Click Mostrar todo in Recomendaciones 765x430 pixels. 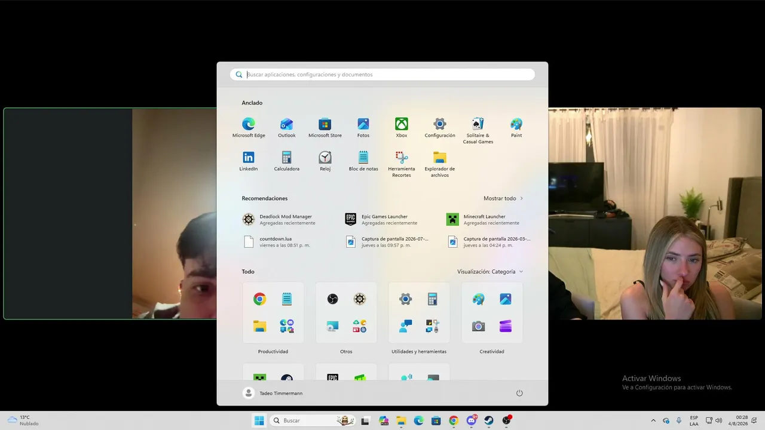503,198
